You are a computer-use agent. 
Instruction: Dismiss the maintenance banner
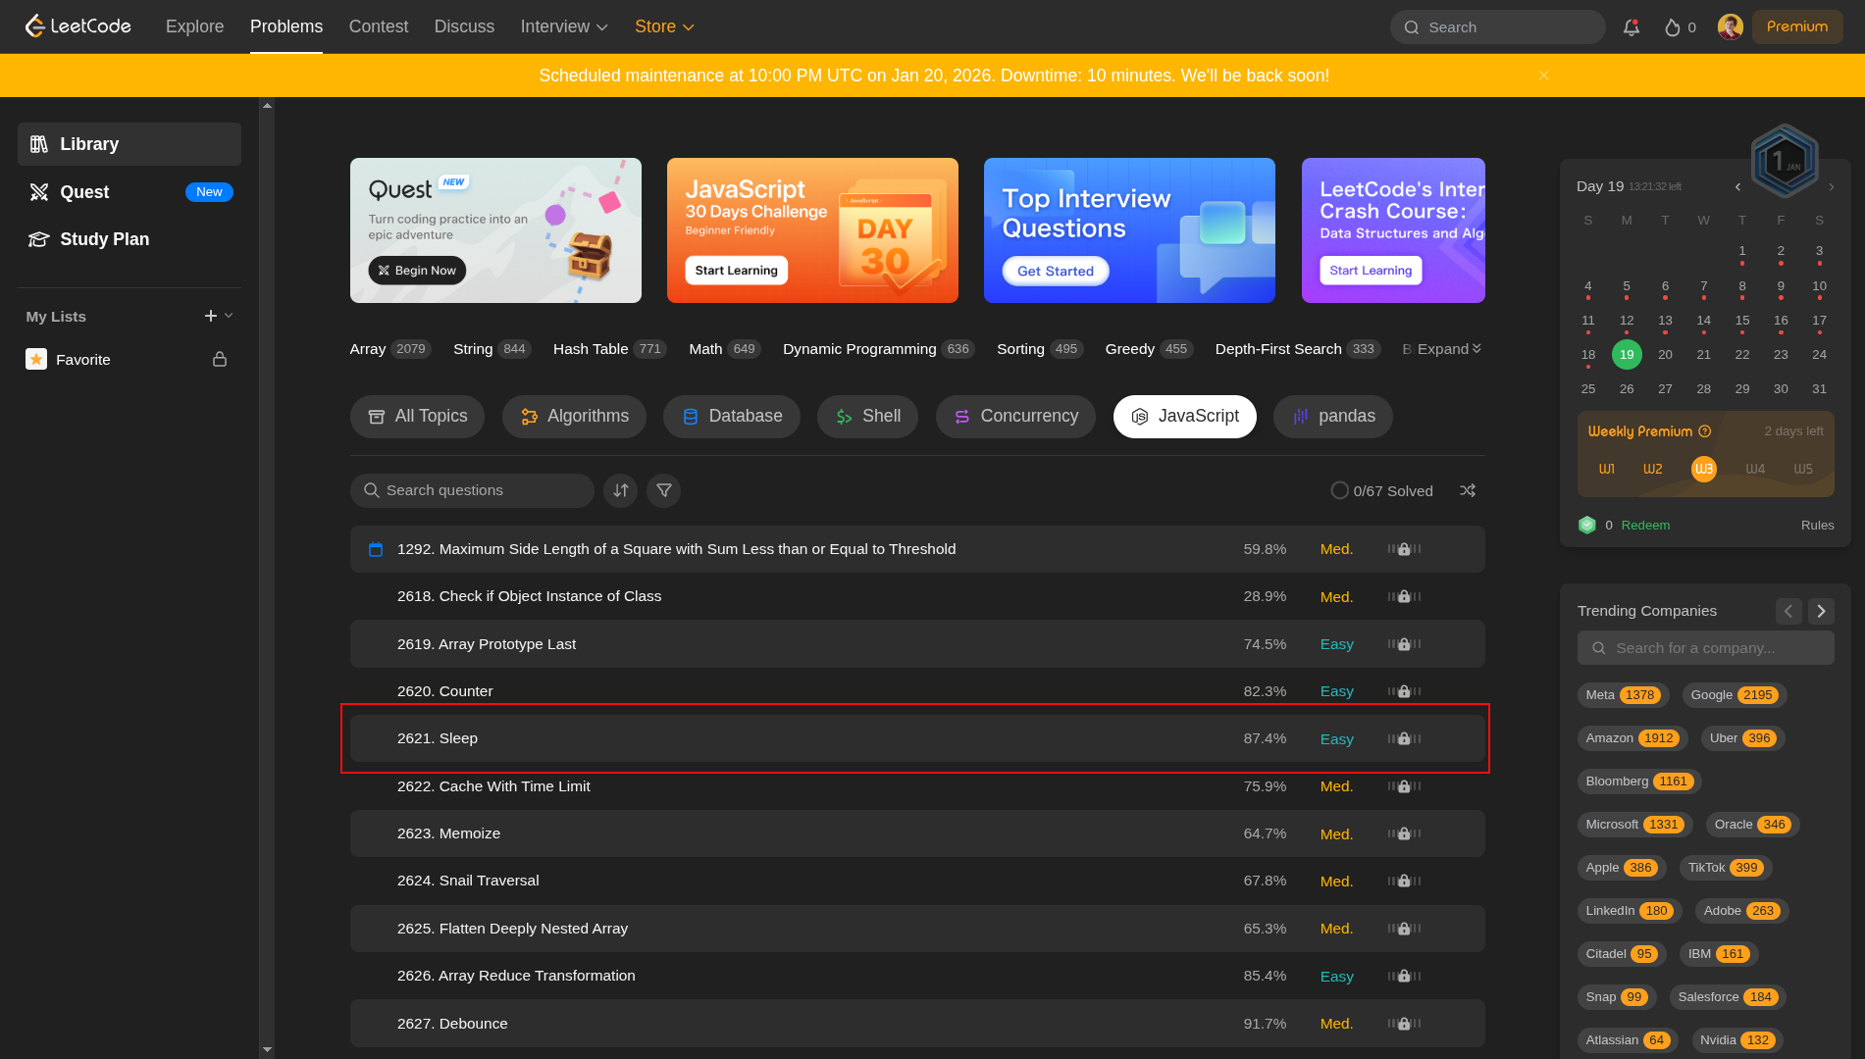click(x=1543, y=76)
